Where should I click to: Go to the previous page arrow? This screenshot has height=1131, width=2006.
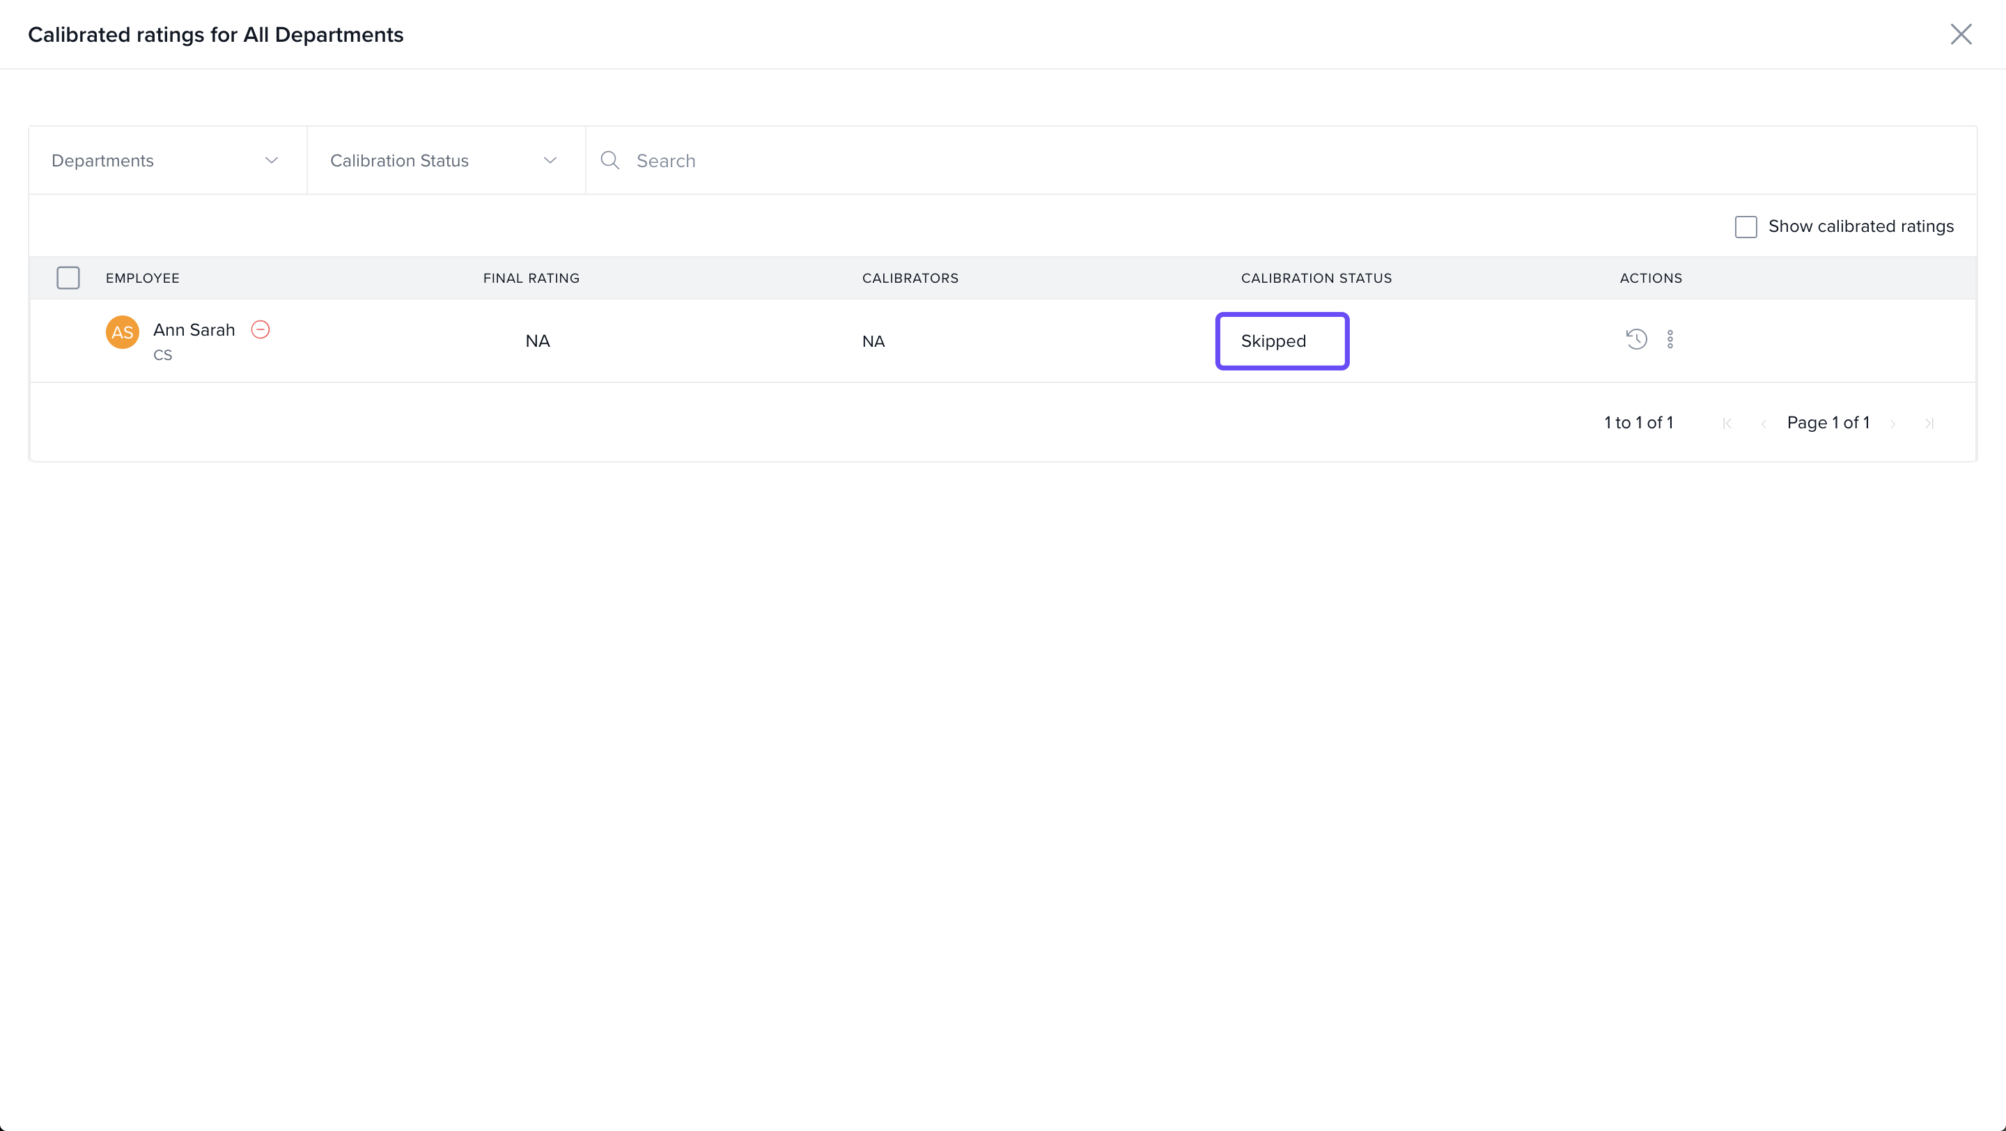1763,423
